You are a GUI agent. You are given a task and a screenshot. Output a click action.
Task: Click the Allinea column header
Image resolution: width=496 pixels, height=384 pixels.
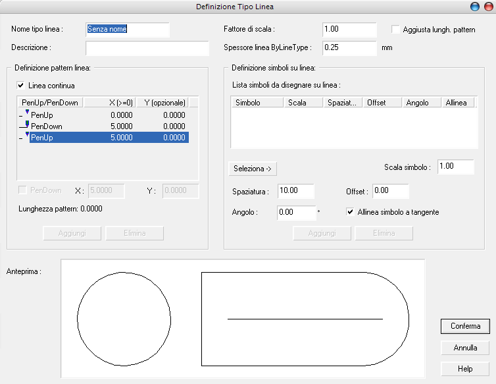click(459, 103)
